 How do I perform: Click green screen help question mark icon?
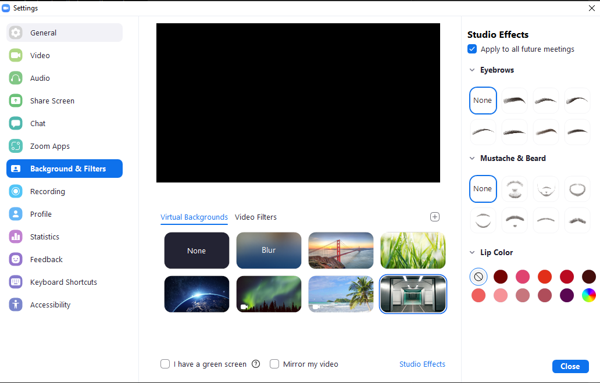click(x=256, y=364)
